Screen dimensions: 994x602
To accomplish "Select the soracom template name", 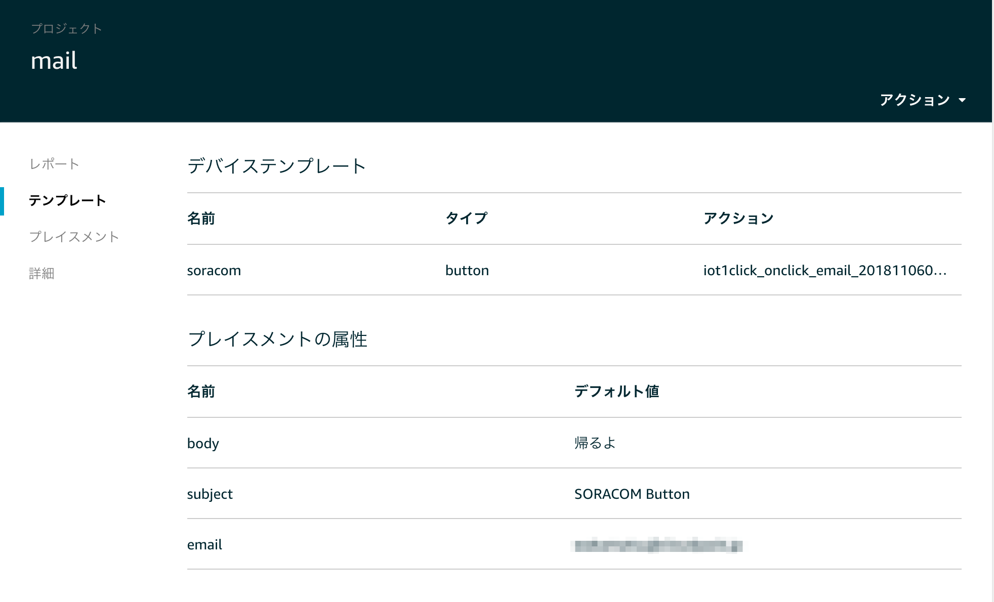I will 214,270.
